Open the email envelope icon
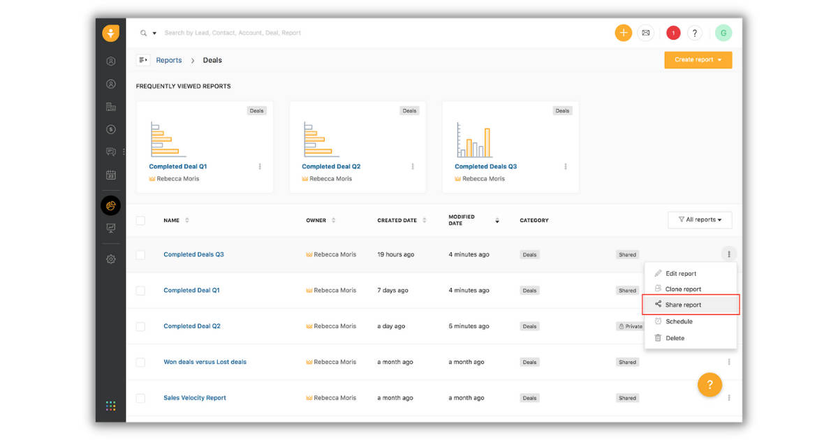The image size is (838, 440). click(x=645, y=32)
